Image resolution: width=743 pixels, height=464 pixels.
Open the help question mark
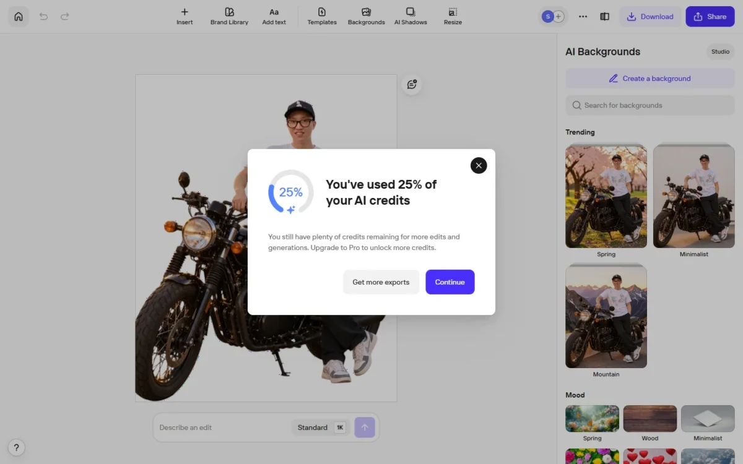[x=16, y=447]
